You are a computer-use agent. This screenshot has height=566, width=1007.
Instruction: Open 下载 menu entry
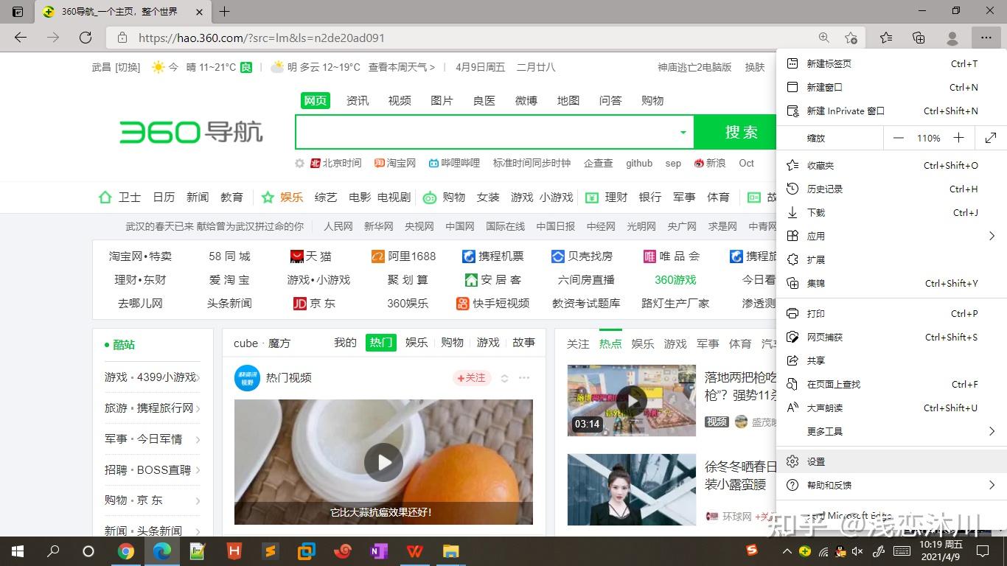[892, 213]
